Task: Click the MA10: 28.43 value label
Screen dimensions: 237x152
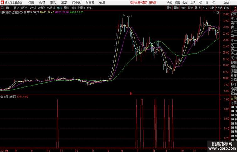Action: pos(47,12)
